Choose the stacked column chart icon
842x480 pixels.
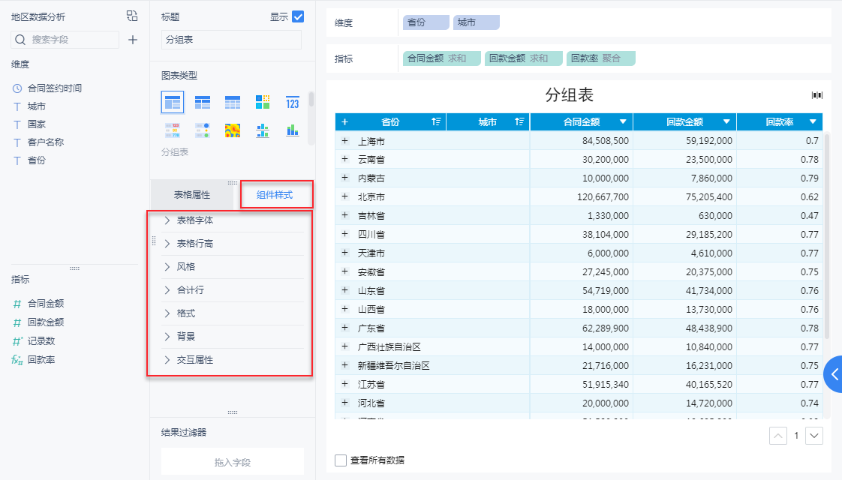tap(292, 130)
